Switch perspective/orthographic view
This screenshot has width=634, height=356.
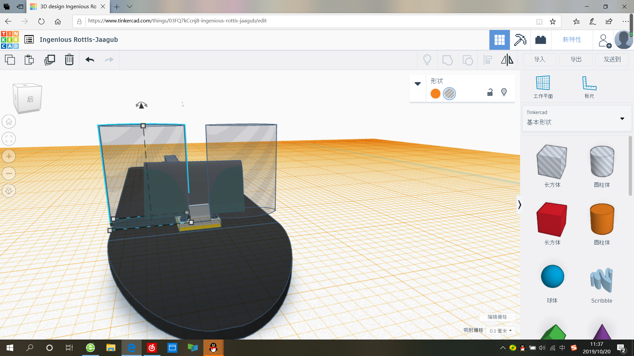click(9, 191)
